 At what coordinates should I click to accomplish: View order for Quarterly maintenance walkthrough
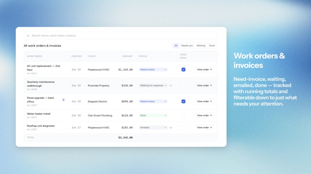coord(204,86)
